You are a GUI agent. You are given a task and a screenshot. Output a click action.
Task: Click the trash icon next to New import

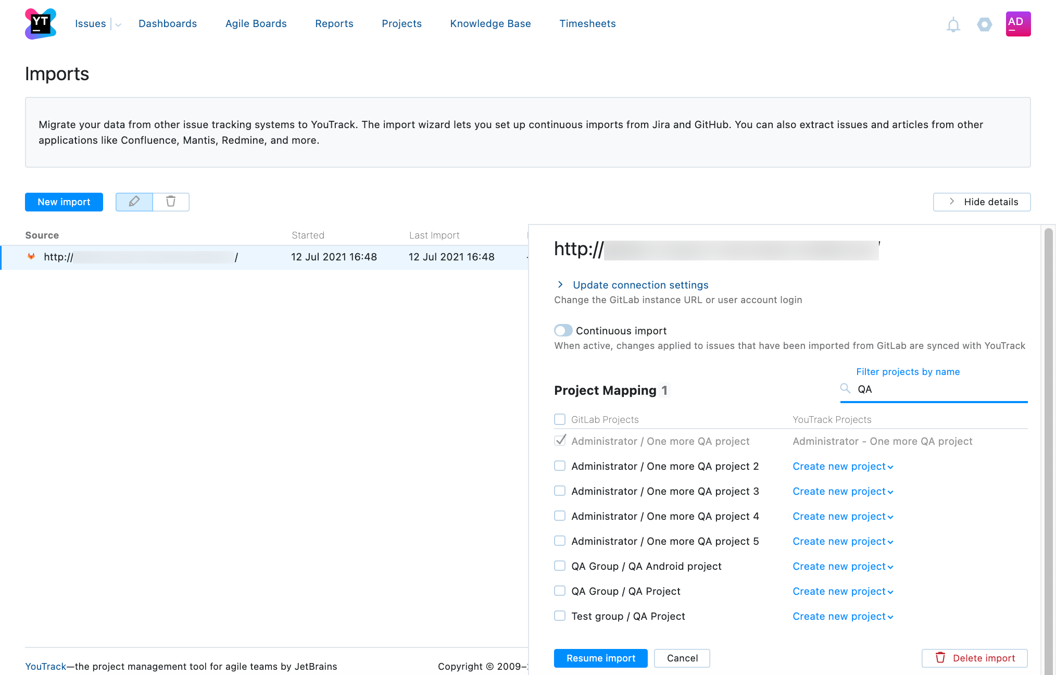coord(171,202)
